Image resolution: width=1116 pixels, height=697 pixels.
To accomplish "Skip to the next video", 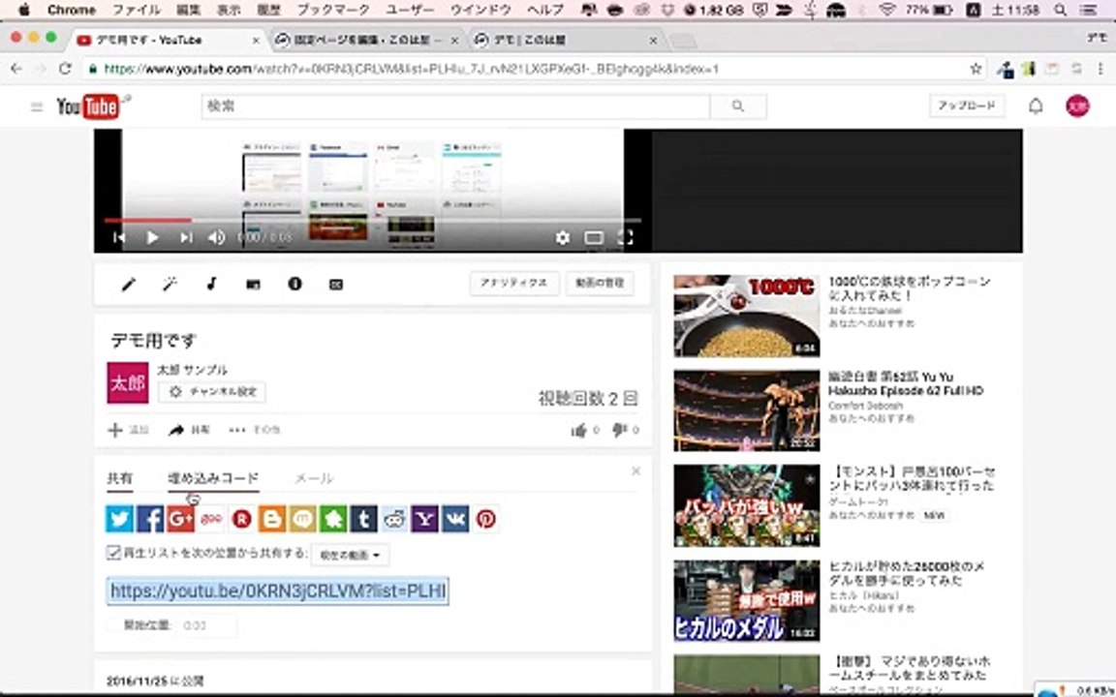I will coord(186,237).
